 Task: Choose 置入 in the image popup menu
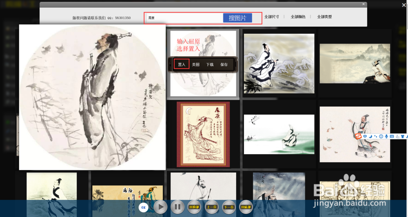pos(182,64)
